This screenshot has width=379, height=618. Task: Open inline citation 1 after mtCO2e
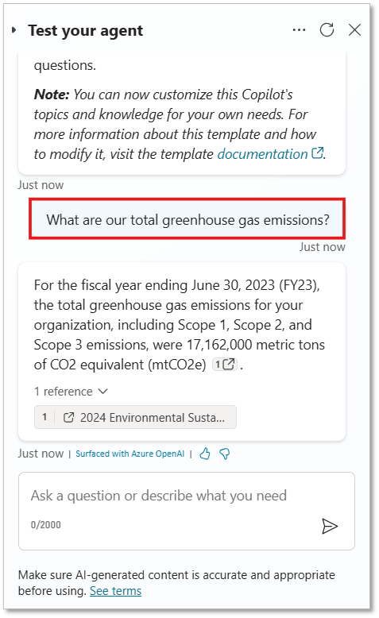[225, 365]
